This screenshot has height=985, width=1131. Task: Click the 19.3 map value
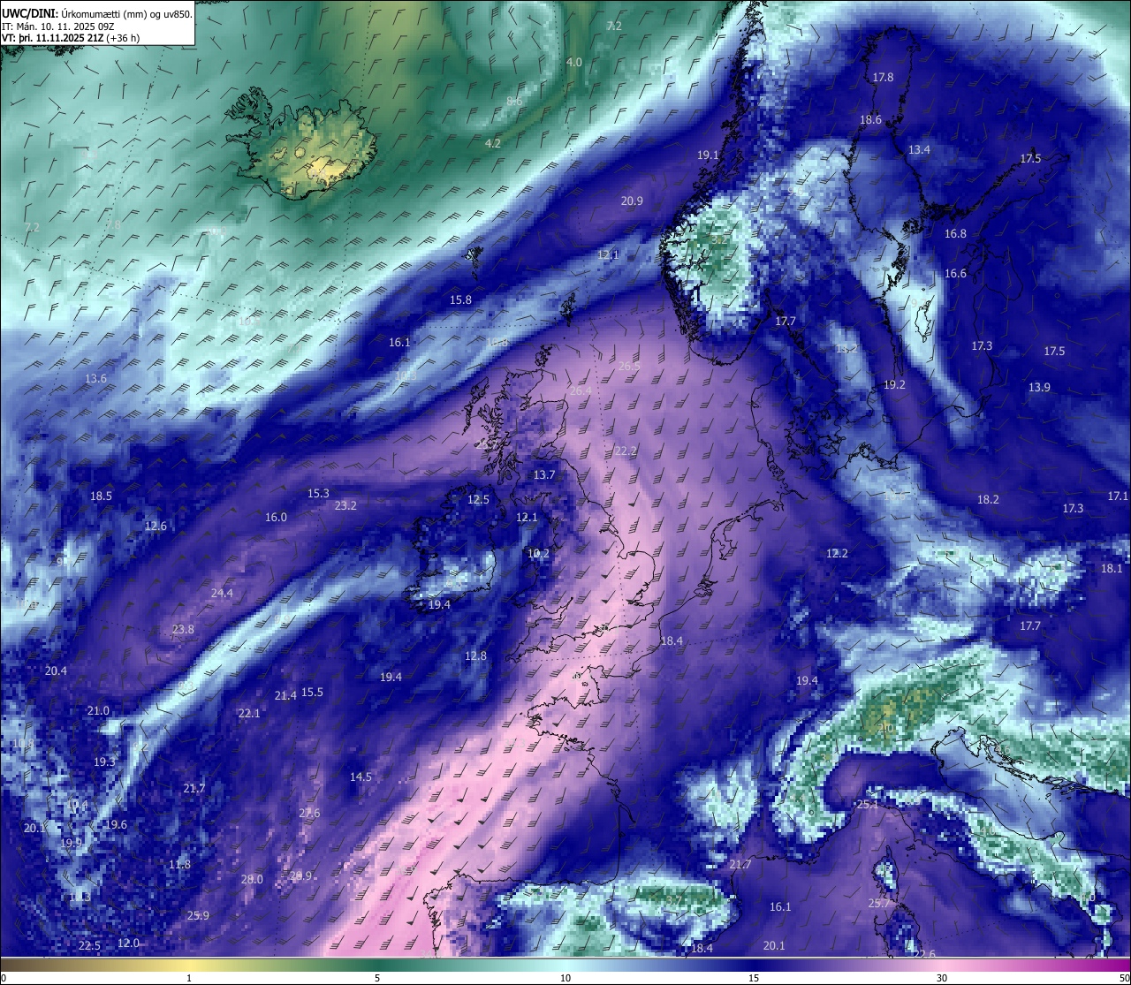point(104,762)
